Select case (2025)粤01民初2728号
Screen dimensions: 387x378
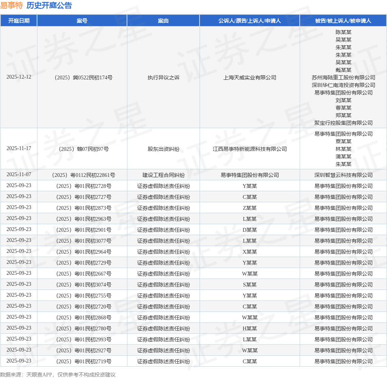pos(84,186)
